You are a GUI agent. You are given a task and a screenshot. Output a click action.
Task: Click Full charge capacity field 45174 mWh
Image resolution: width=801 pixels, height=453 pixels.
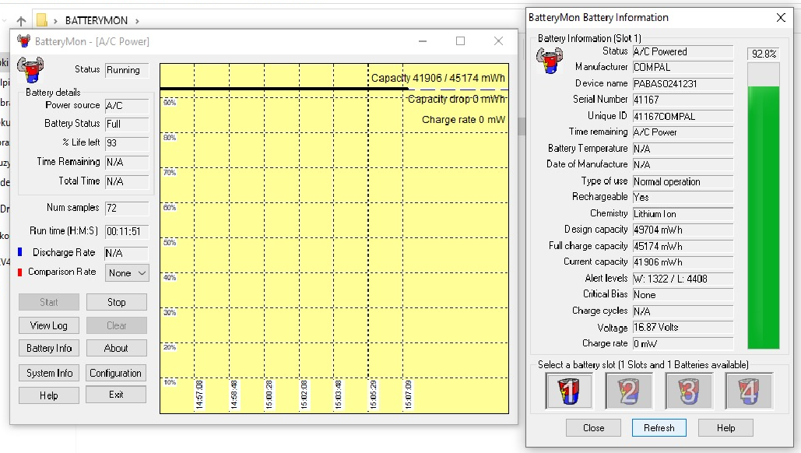click(x=683, y=246)
